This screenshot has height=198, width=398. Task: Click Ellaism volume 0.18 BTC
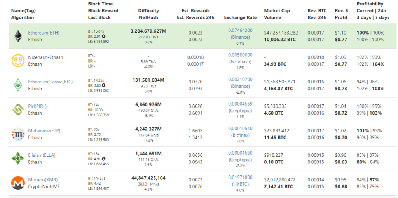coord(274,162)
